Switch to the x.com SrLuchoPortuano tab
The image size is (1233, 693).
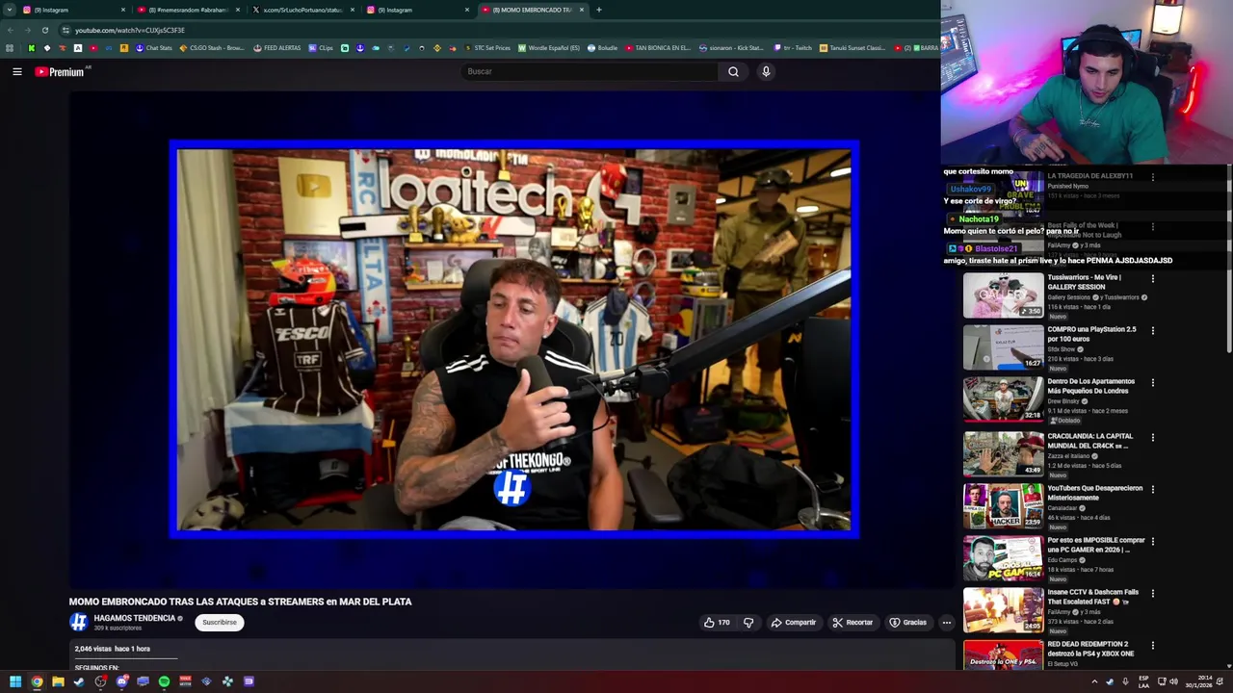point(302,10)
